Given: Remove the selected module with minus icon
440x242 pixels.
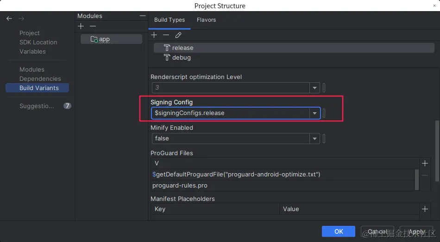Looking at the screenshot, I should pos(93,26).
